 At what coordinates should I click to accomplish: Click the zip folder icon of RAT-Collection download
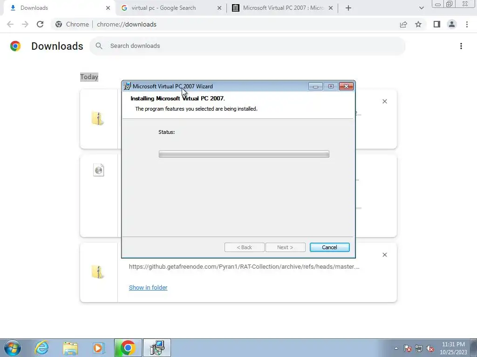coord(98,271)
